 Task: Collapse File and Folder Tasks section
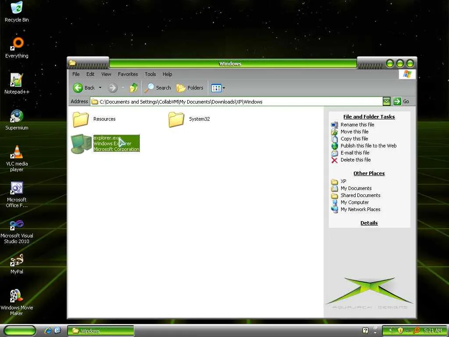pyautogui.click(x=369, y=117)
